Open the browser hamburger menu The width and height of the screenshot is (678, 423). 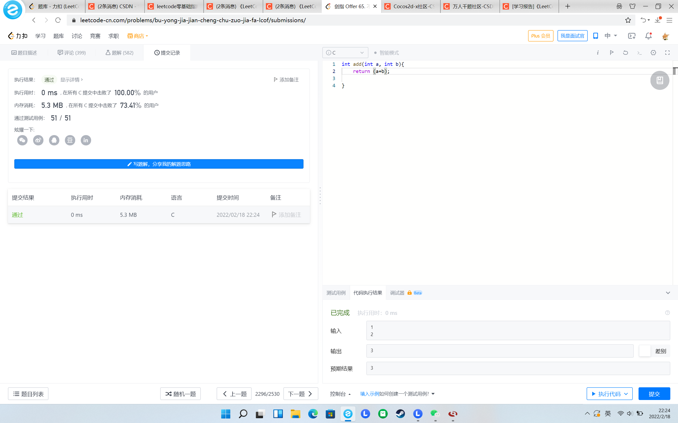pyautogui.click(x=669, y=20)
